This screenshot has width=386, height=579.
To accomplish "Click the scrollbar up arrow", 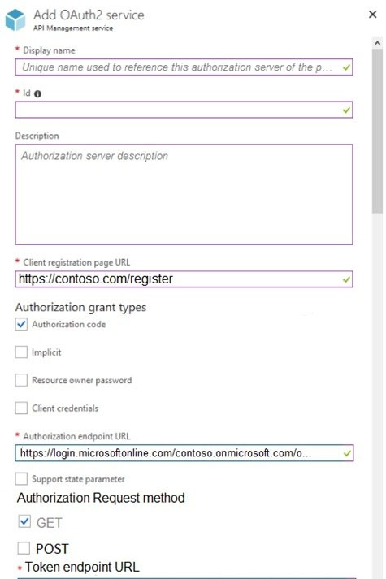I will [x=377, y=43].
